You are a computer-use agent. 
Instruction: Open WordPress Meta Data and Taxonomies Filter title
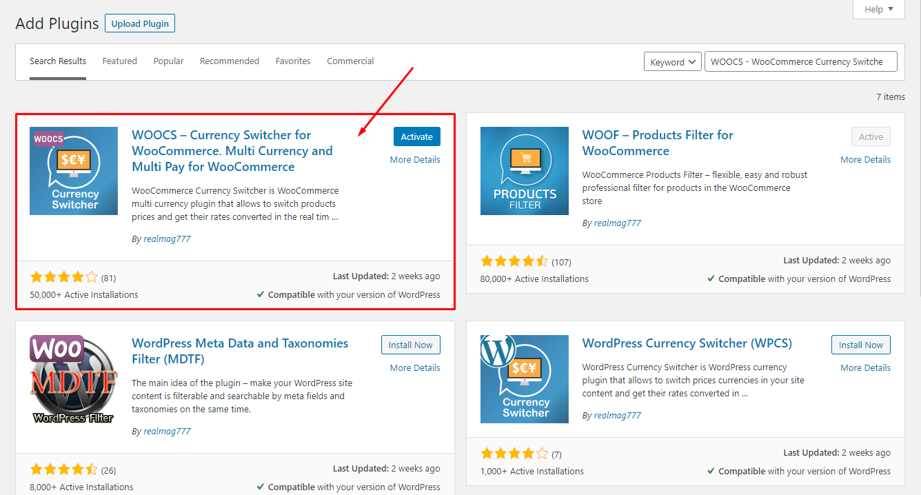click(x=240, y=351)
